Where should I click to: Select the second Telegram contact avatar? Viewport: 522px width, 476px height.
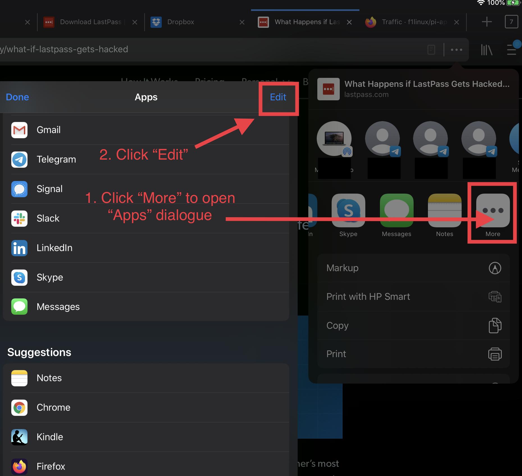[x=430, y=139]
